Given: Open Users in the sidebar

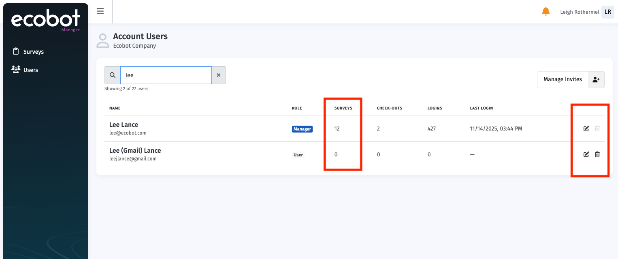Looking at the screenshot, I should pos(30,70).
